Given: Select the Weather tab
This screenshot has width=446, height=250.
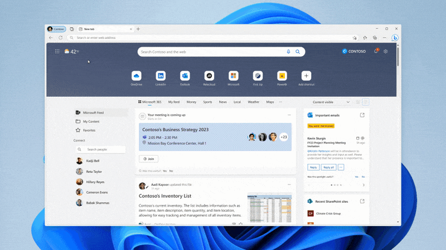Looking at the screenshot, I should tap(253, 102).
